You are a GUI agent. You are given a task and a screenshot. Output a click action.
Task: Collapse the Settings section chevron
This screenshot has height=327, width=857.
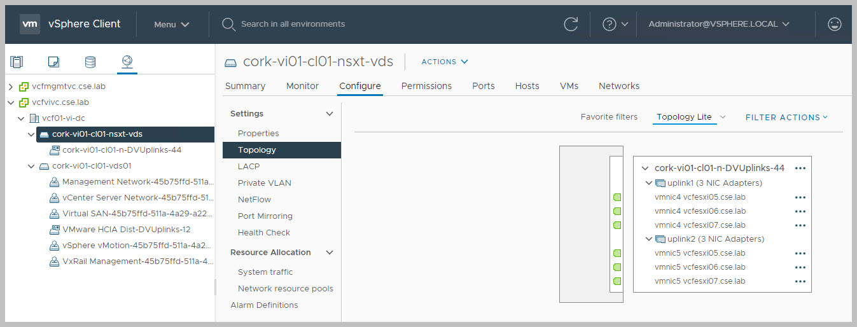[330, 114]
